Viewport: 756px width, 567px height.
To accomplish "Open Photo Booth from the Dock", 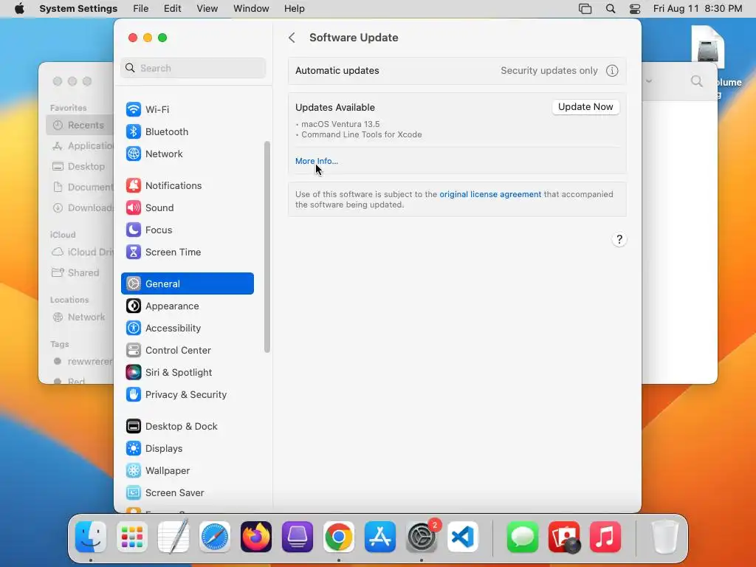I will [564, 537].
